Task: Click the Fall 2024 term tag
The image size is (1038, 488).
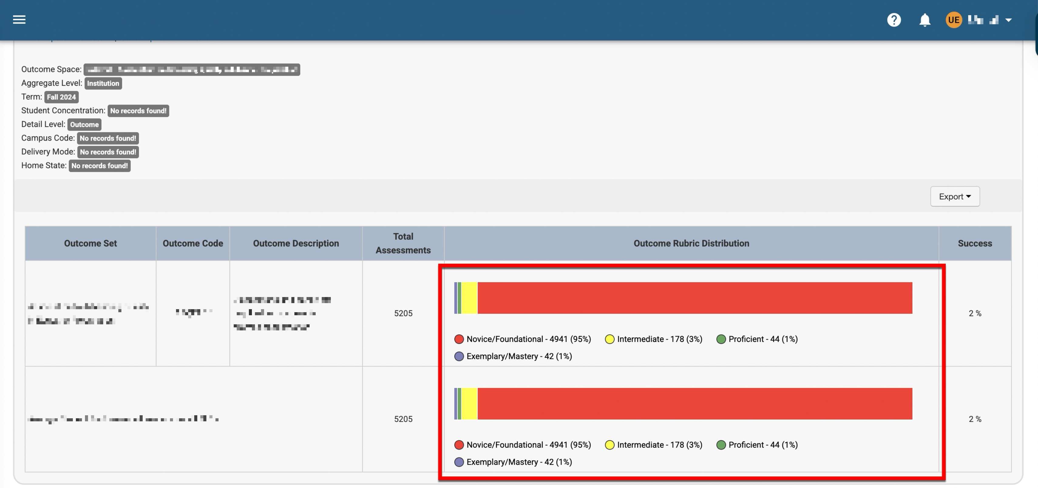Action: pos(61,97)
